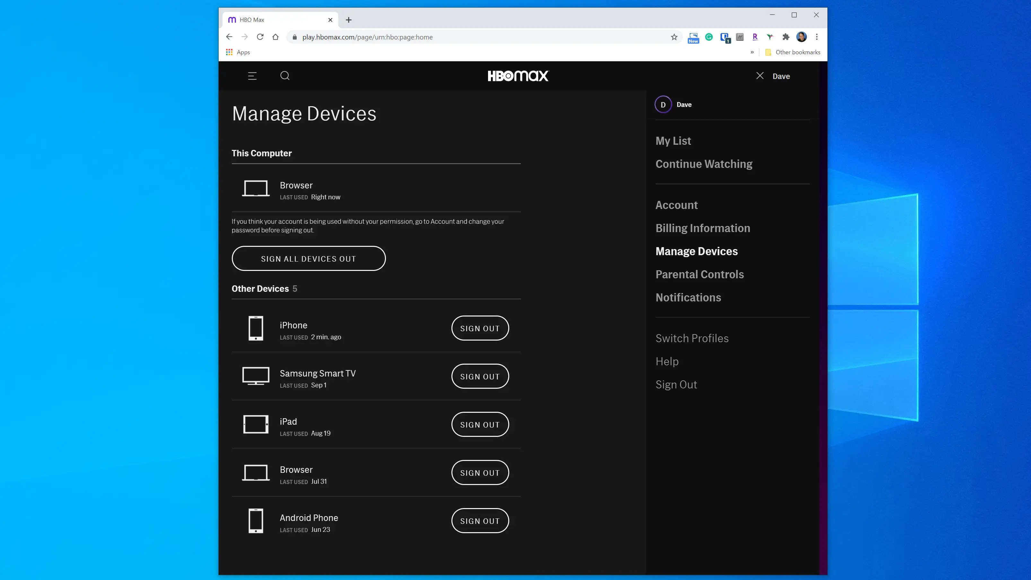Expand hidden bookmarks chevron
Screen dimensions: 1031x580
pyautogui.click(x=752, y=52)
